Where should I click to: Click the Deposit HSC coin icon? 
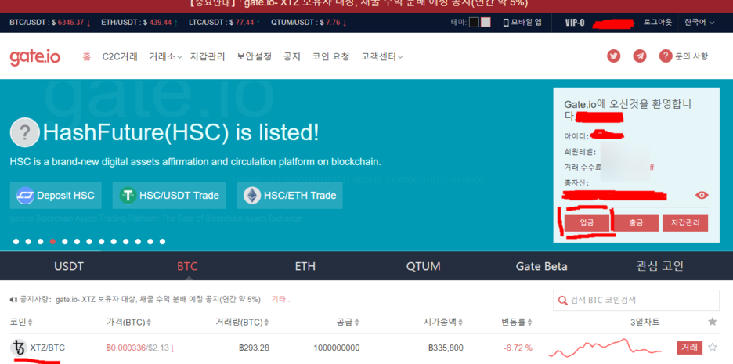pyautogui.click(x=25, y=196)
